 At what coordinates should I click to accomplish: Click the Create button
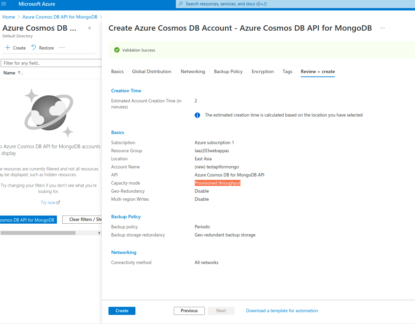[x=122, y=311]
